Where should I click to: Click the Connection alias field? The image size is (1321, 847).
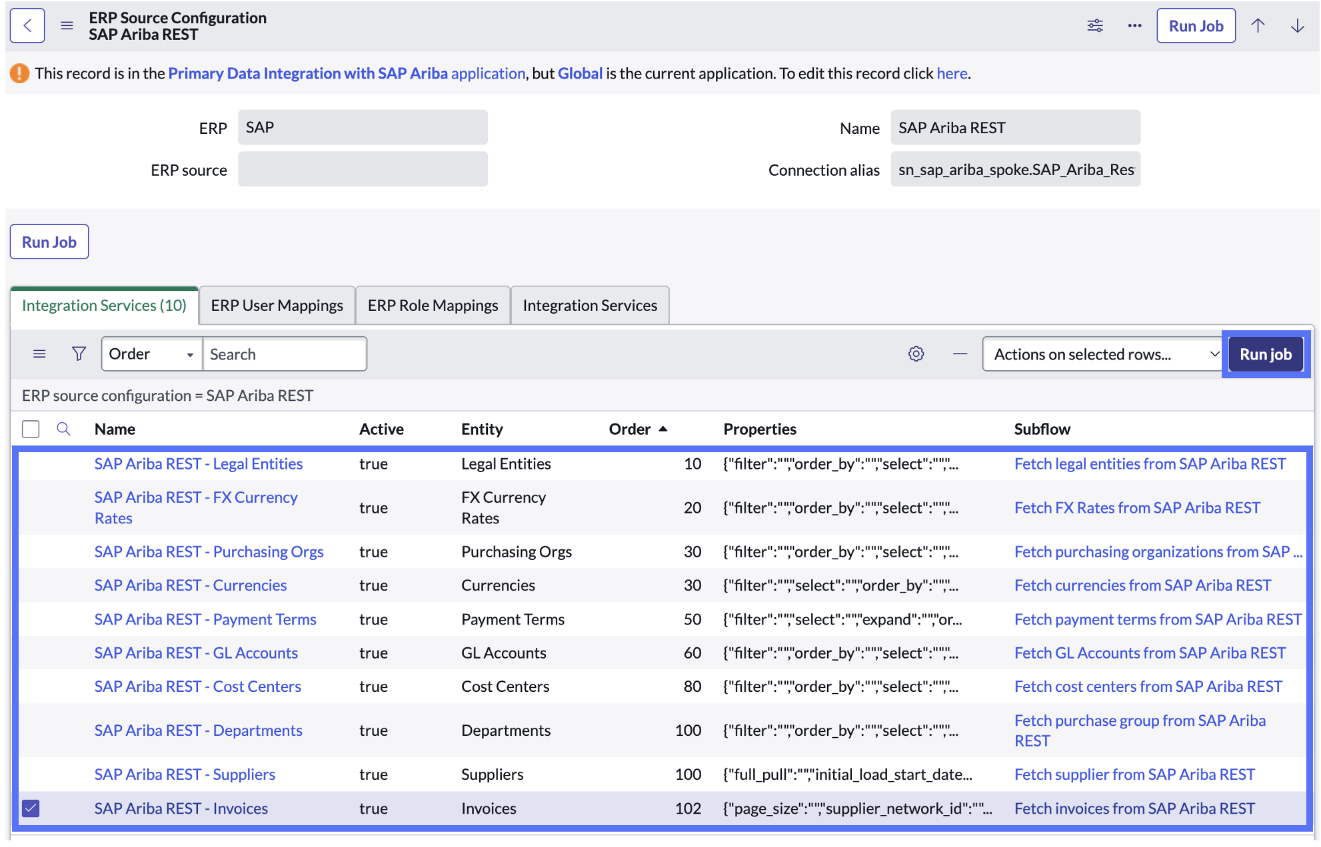click(1015, 169)
